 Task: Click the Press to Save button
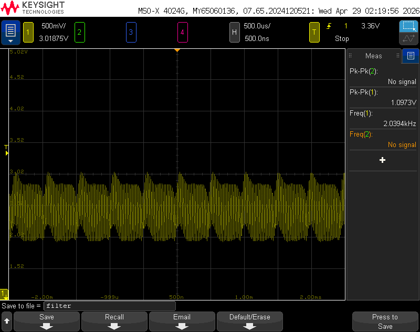click(x=385, y=321)
